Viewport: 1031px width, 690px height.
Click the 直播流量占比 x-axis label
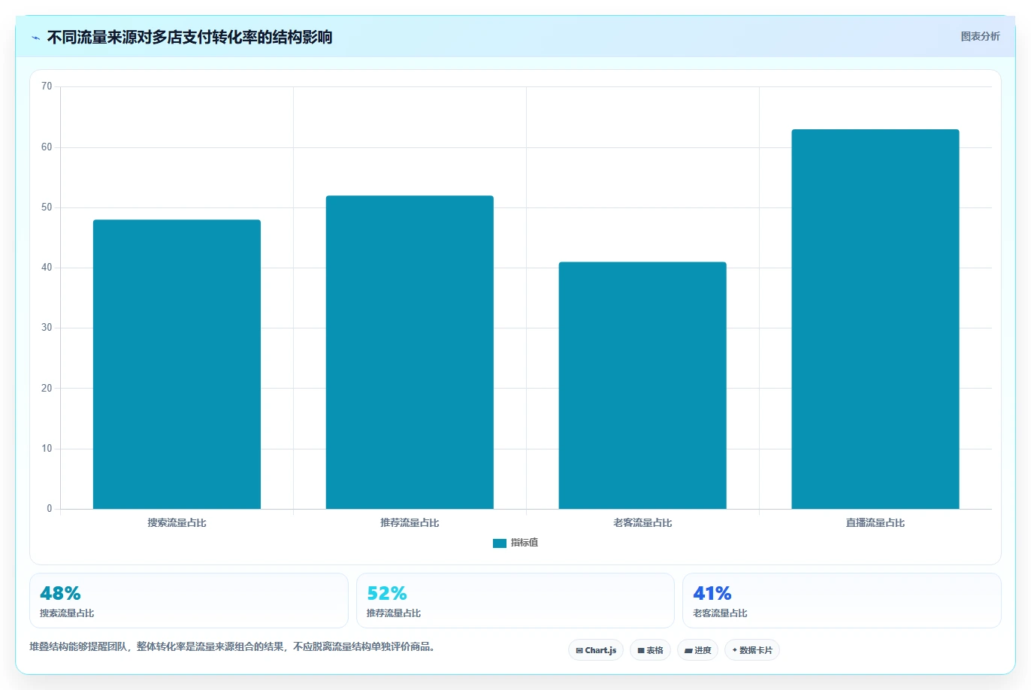pos(875,523)
